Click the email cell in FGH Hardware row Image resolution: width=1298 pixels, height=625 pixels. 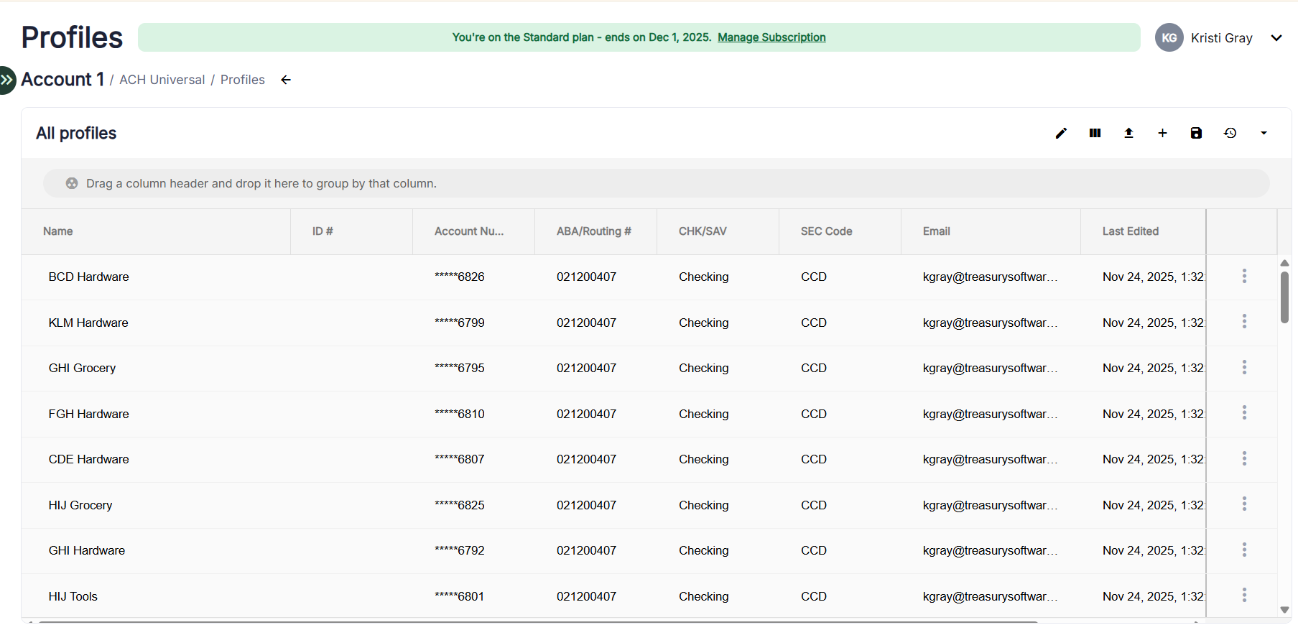click(990, 414)
